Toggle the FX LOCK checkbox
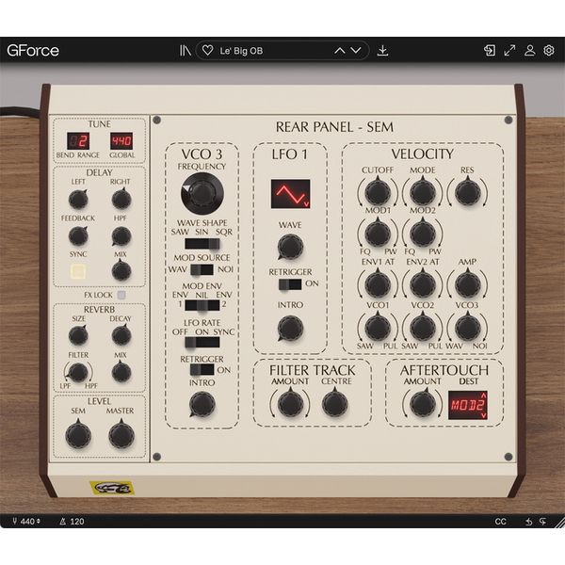565x565 pixels. (121, 295)
